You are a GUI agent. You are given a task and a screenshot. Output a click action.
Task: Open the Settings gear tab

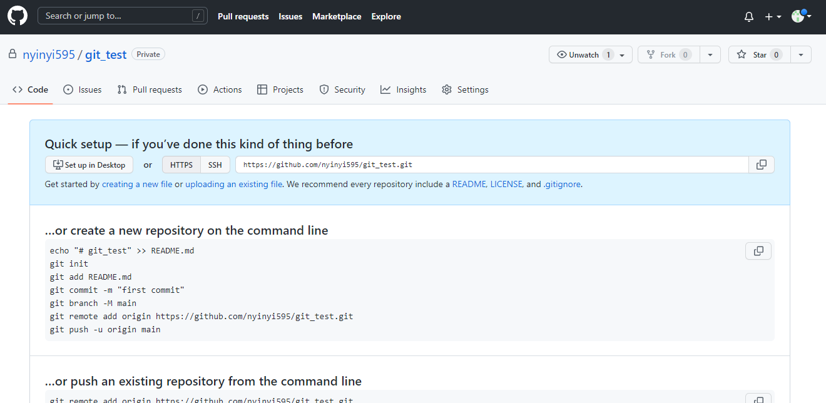(x=465, y=89)
